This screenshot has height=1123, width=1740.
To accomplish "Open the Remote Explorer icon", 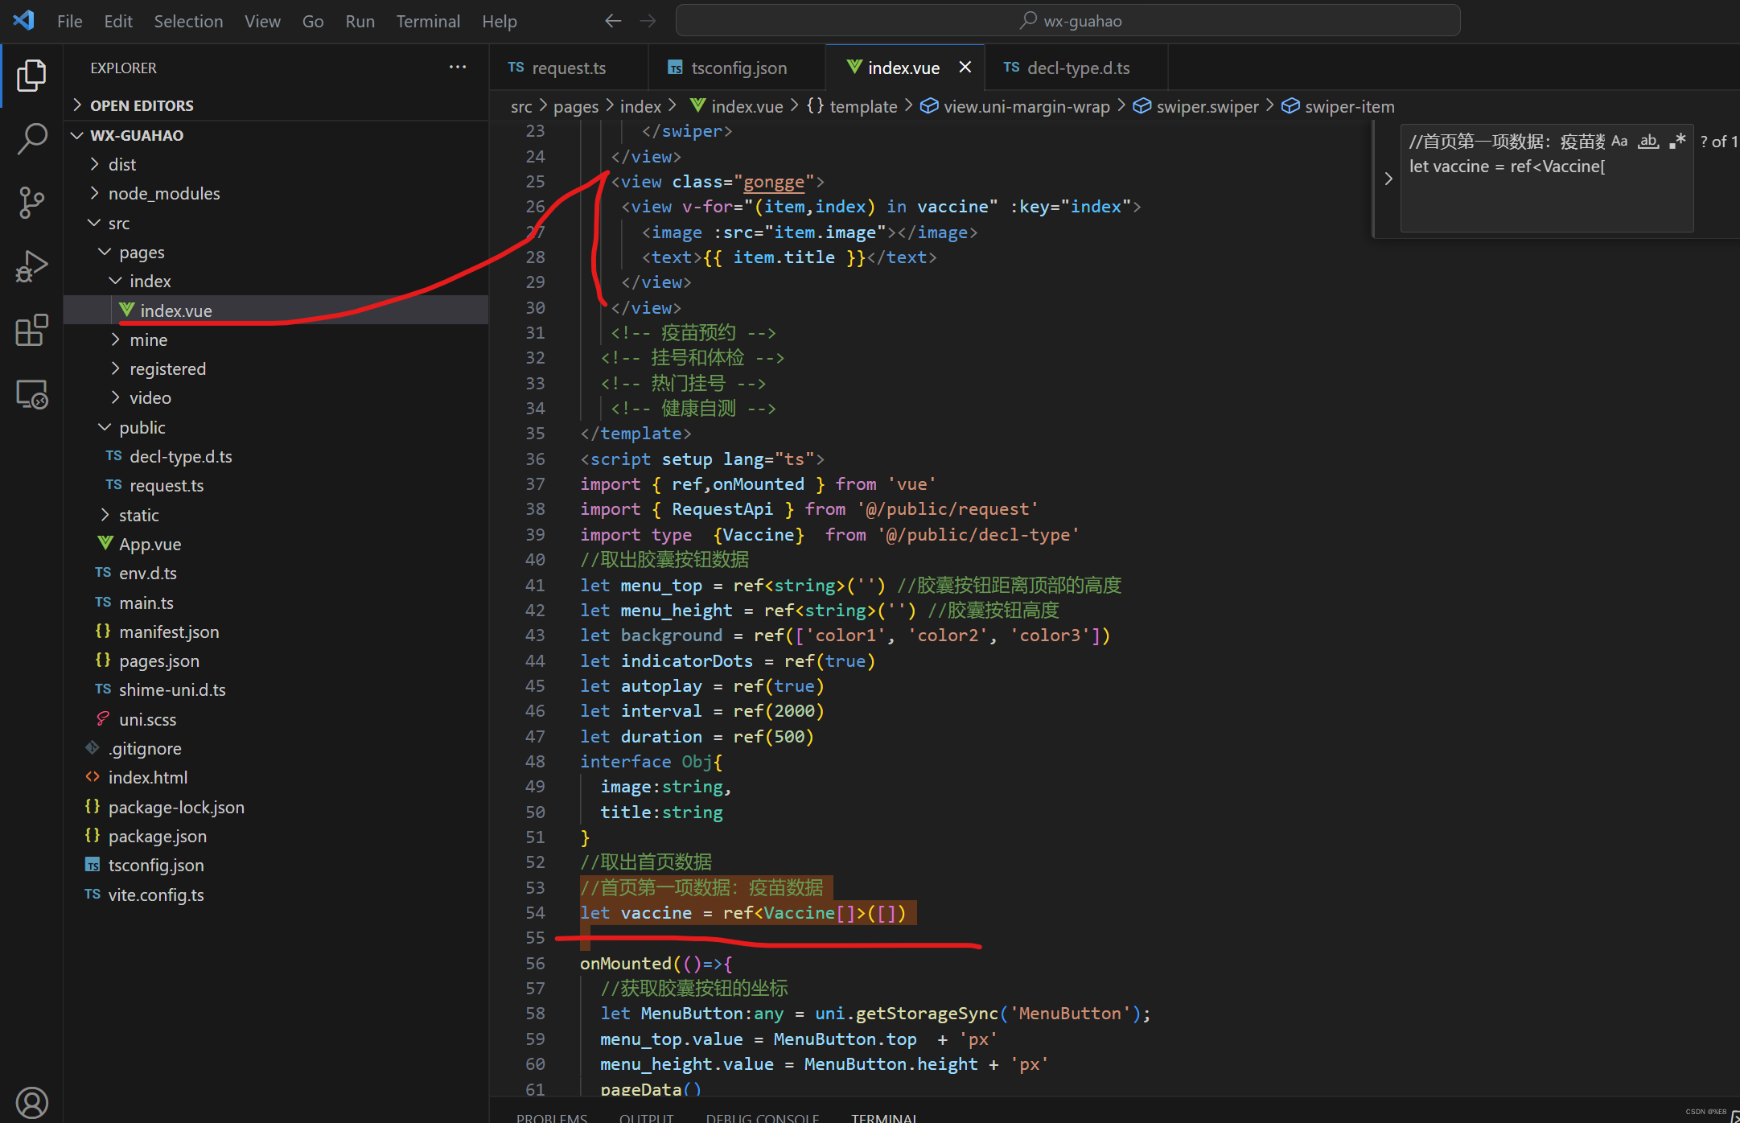I will click(x=31, y=394).
